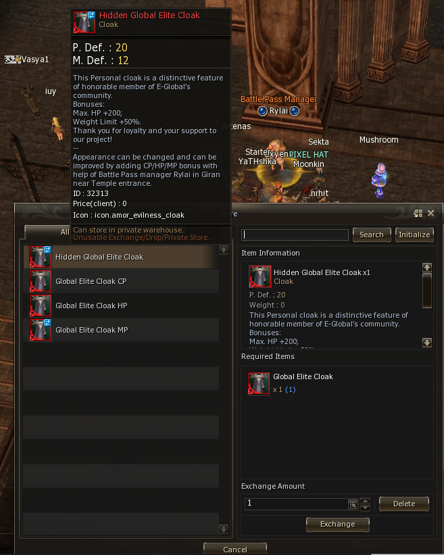444x555 pixels.
Task: Click the Exchange button
Action: [x=337, y=524]
